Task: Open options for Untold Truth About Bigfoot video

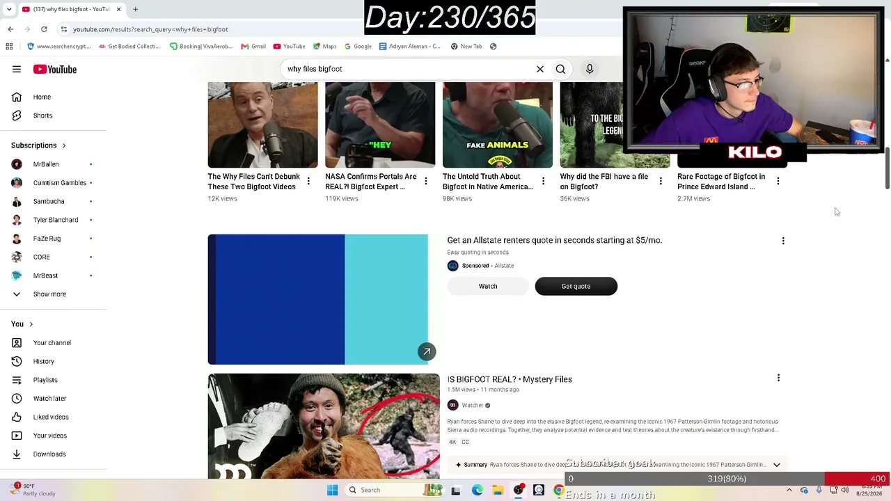Action: point(543,181)
